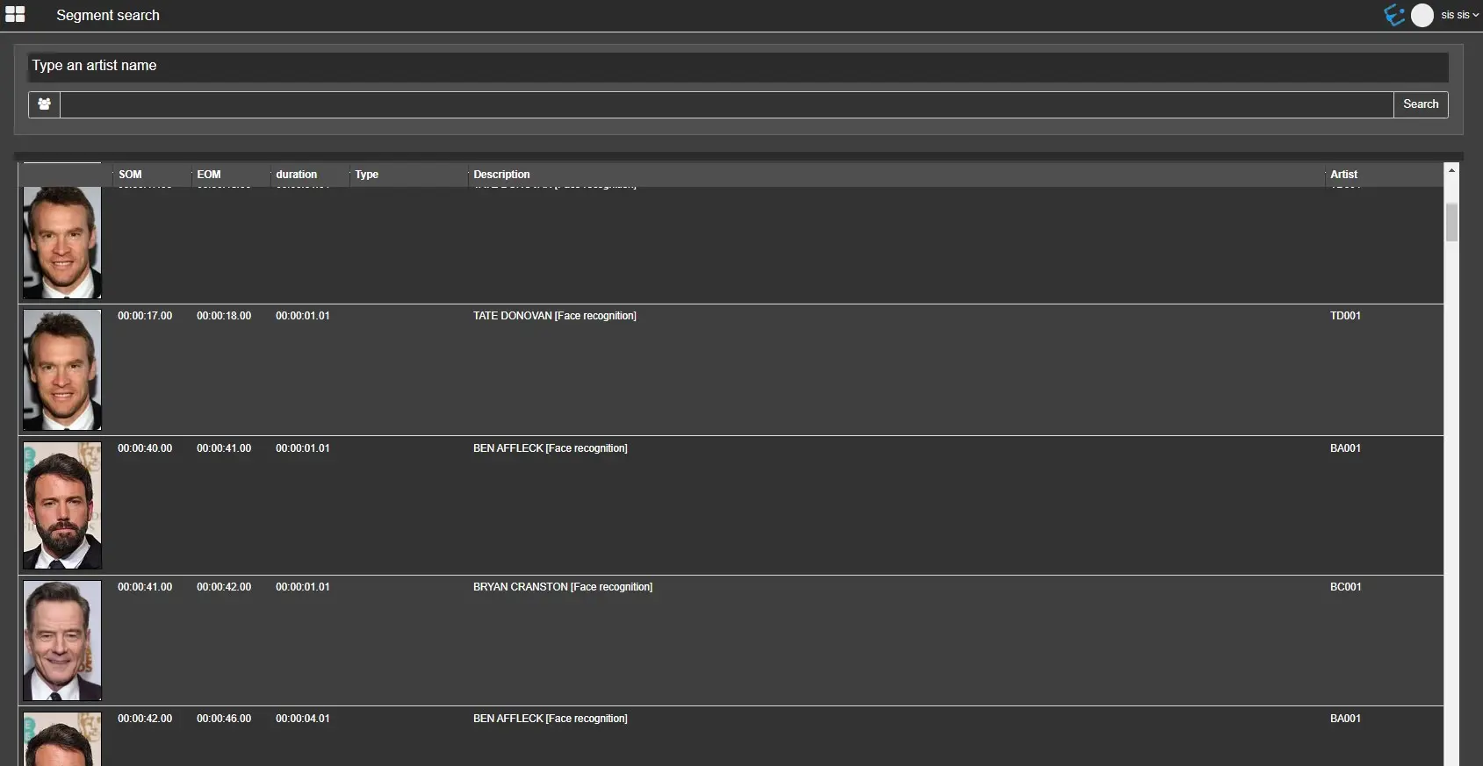The image size is (1483, 766).
Task: Select the BRYAN CRANSTON [Face recognition] description
Action: point(562,587)
